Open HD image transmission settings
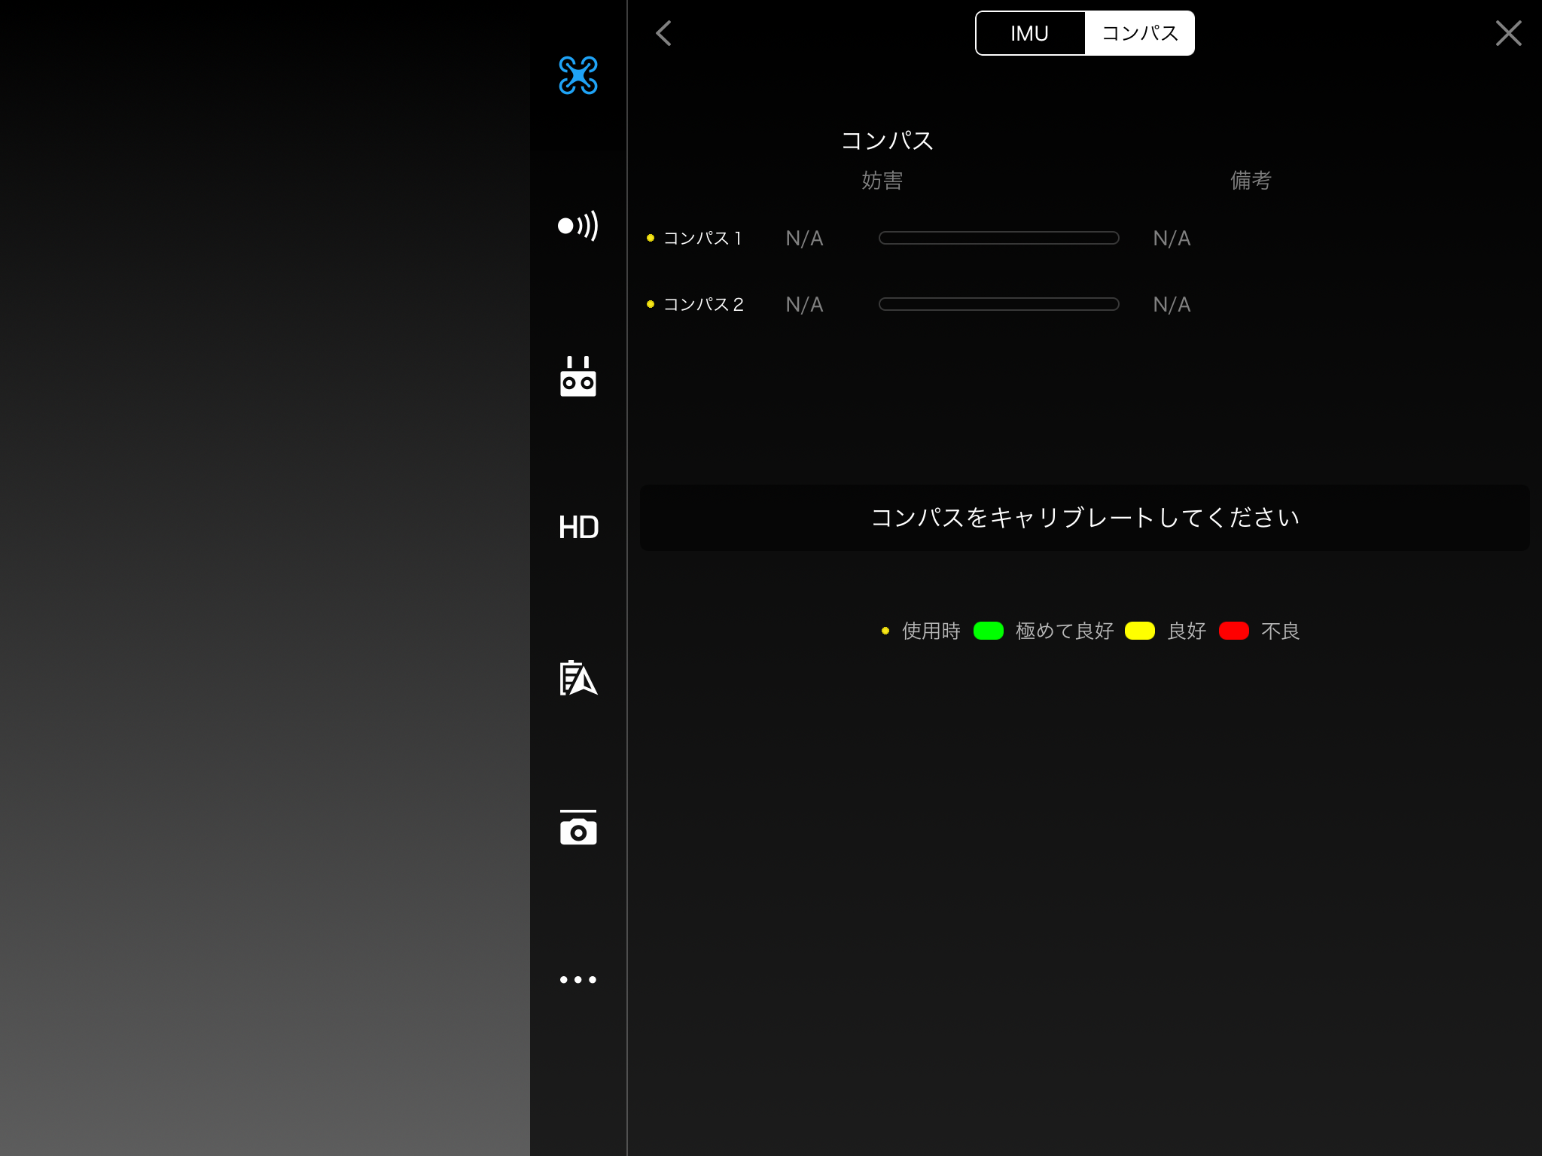This screenshot has height=1156, width=1542. click(x=577, y=527)
